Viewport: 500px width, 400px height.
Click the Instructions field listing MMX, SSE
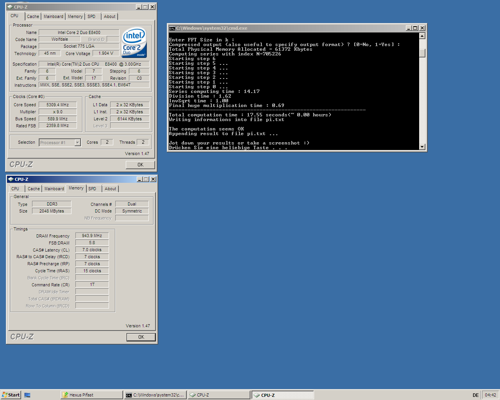coord(94,85)
